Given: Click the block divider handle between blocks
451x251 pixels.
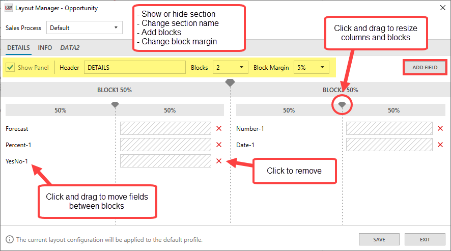Looking at the screenshot, I should click(x=230, y=82).
